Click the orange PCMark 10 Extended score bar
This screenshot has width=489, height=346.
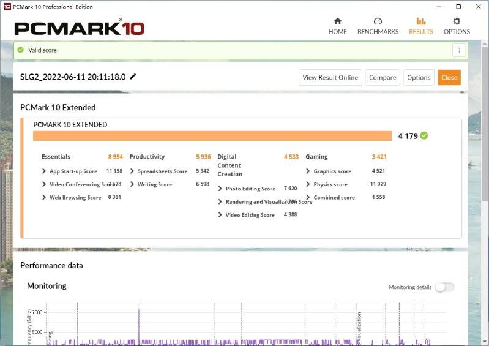click(x=212, y=136)
